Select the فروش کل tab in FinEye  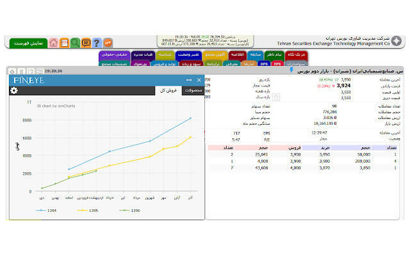[169, 91]
